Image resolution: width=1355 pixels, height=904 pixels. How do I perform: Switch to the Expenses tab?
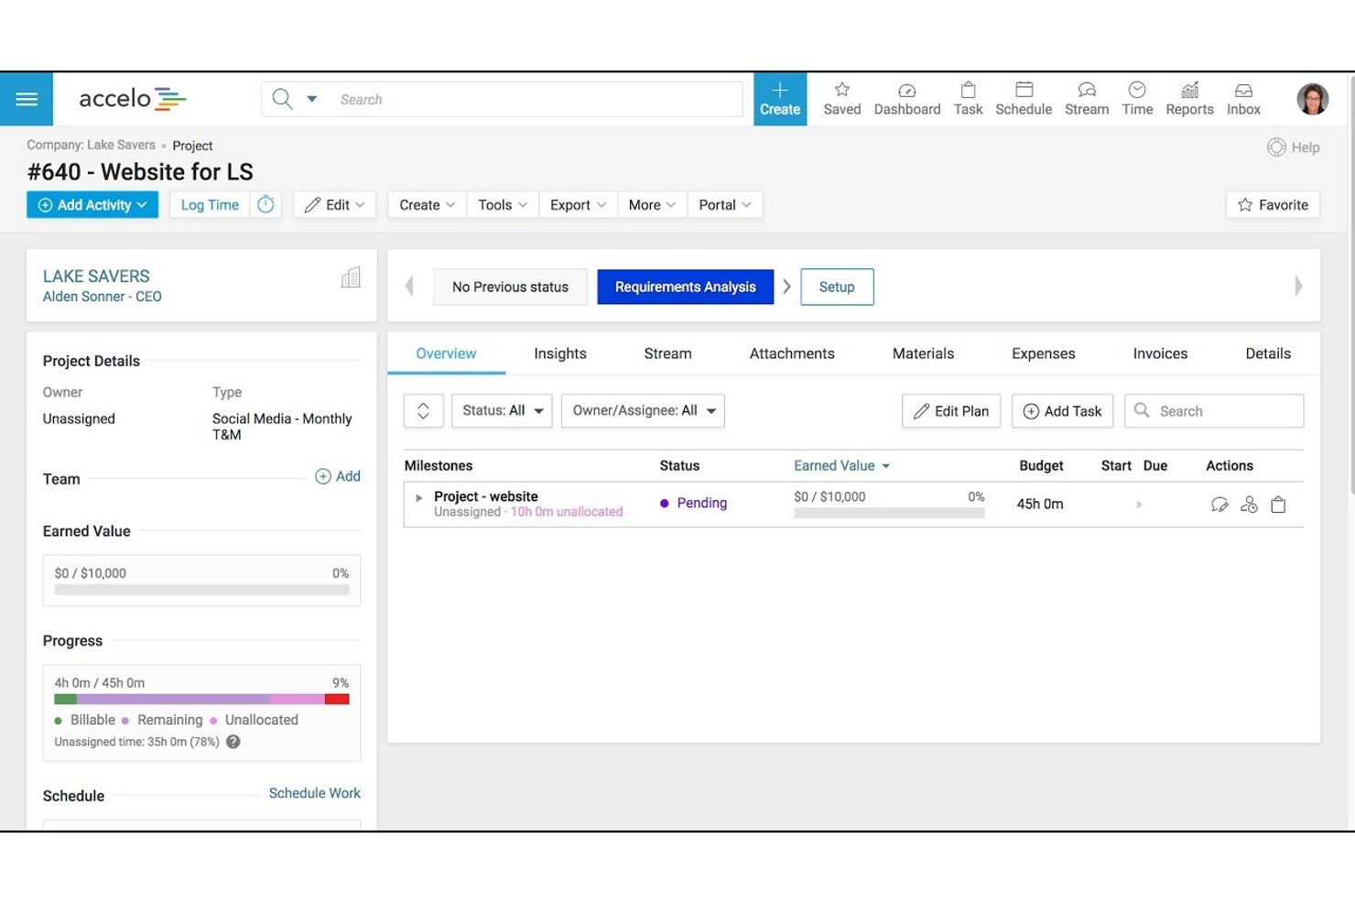(1044, 354)
